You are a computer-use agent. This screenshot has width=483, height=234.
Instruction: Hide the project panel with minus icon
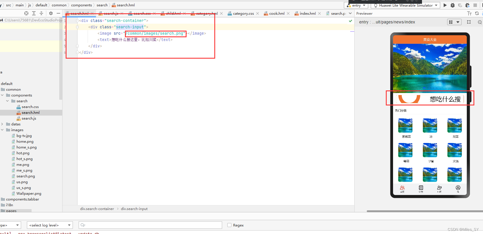(58, 13)
